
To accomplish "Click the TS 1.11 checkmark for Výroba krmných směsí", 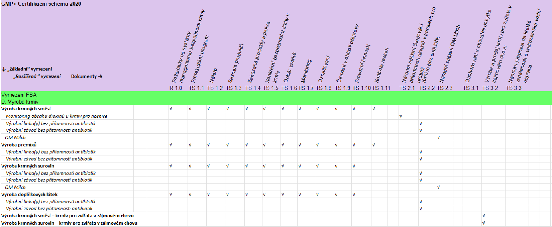I will tap(373, 109).
